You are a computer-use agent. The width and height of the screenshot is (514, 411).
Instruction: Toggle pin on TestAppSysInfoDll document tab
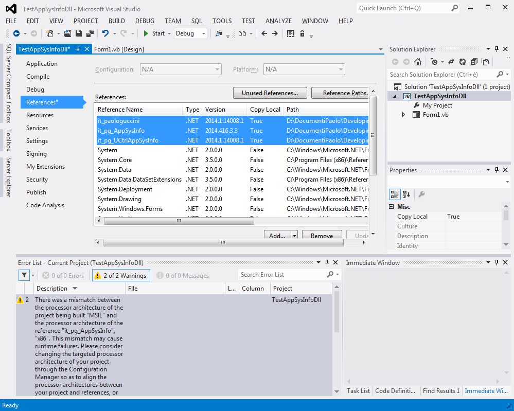pos(77,49)
